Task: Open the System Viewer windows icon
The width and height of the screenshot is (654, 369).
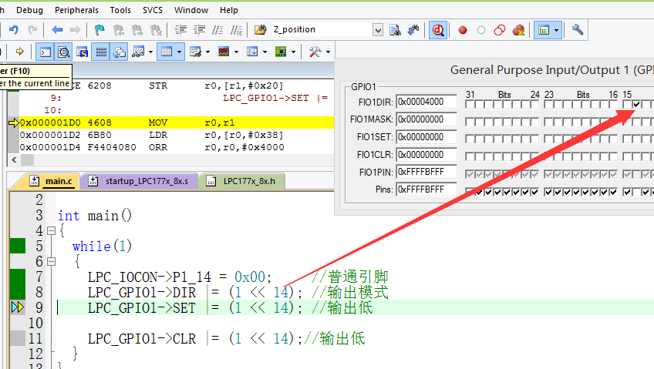Action: click(x=281, y=52)
